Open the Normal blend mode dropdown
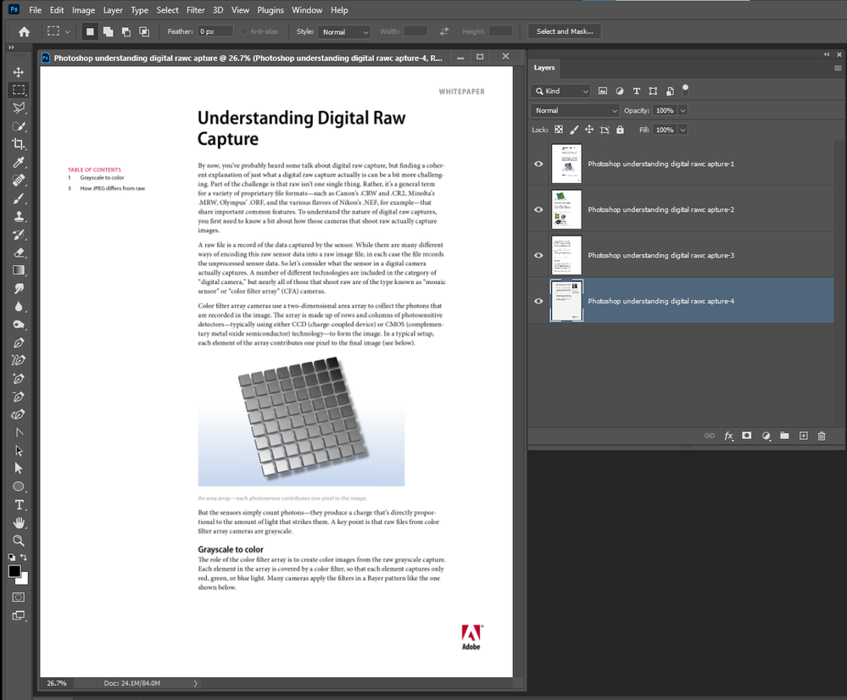This screenshot has width=847, height=700. (576, 110)
